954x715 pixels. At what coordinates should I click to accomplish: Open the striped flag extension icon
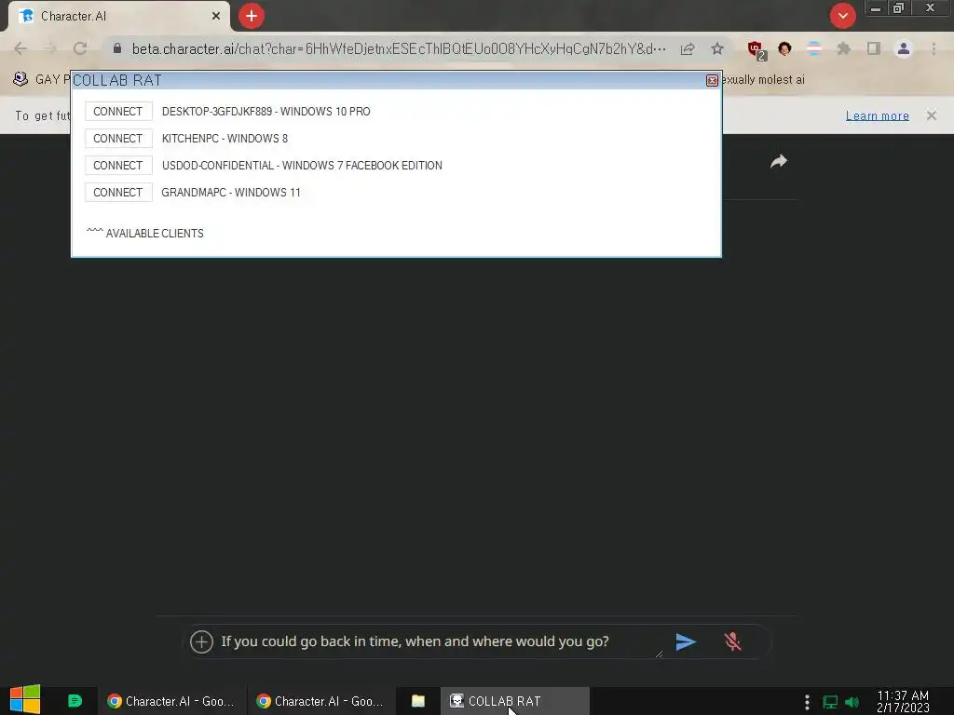pos(813,48)
